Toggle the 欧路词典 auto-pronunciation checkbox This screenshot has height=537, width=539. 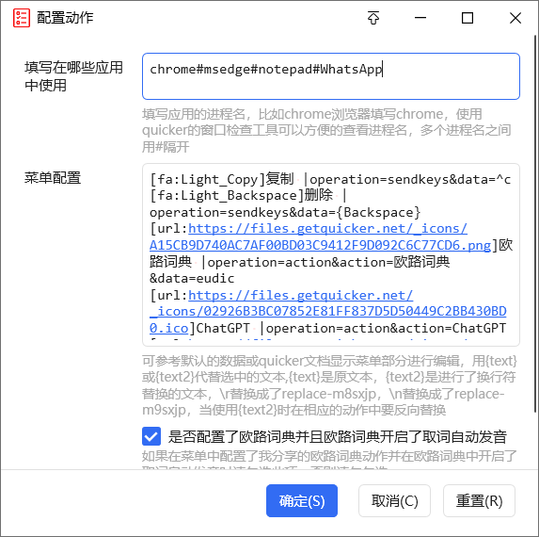tap(151, 436)
